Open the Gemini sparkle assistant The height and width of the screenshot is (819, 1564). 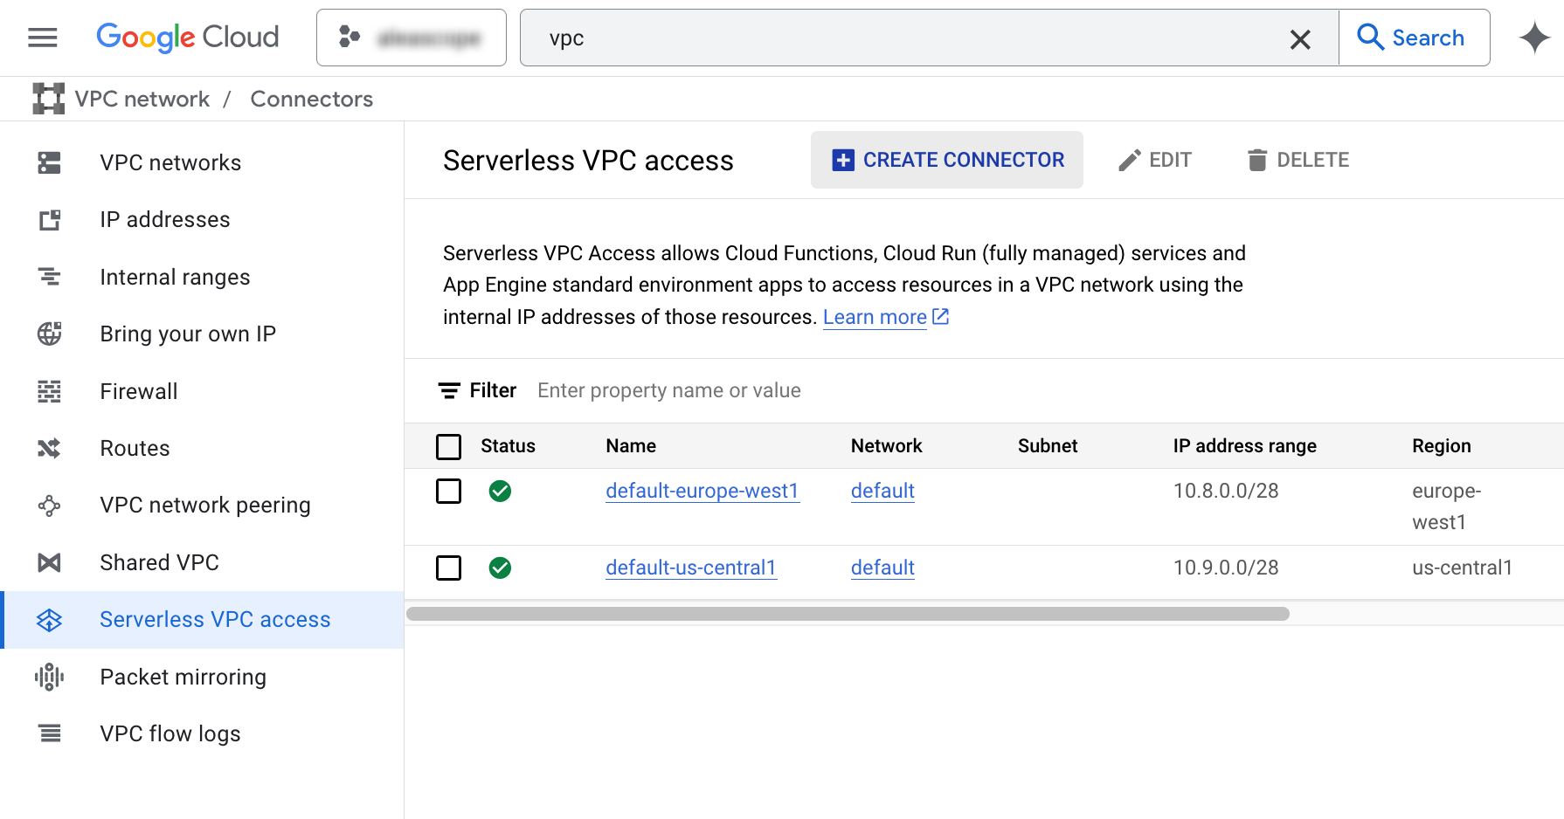1534,38
